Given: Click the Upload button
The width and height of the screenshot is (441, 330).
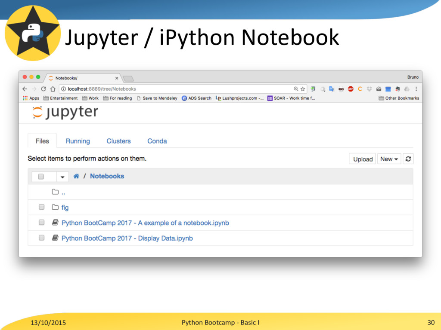Looking at the screenshot, I should pyautogui.click(x=363, y=159).
